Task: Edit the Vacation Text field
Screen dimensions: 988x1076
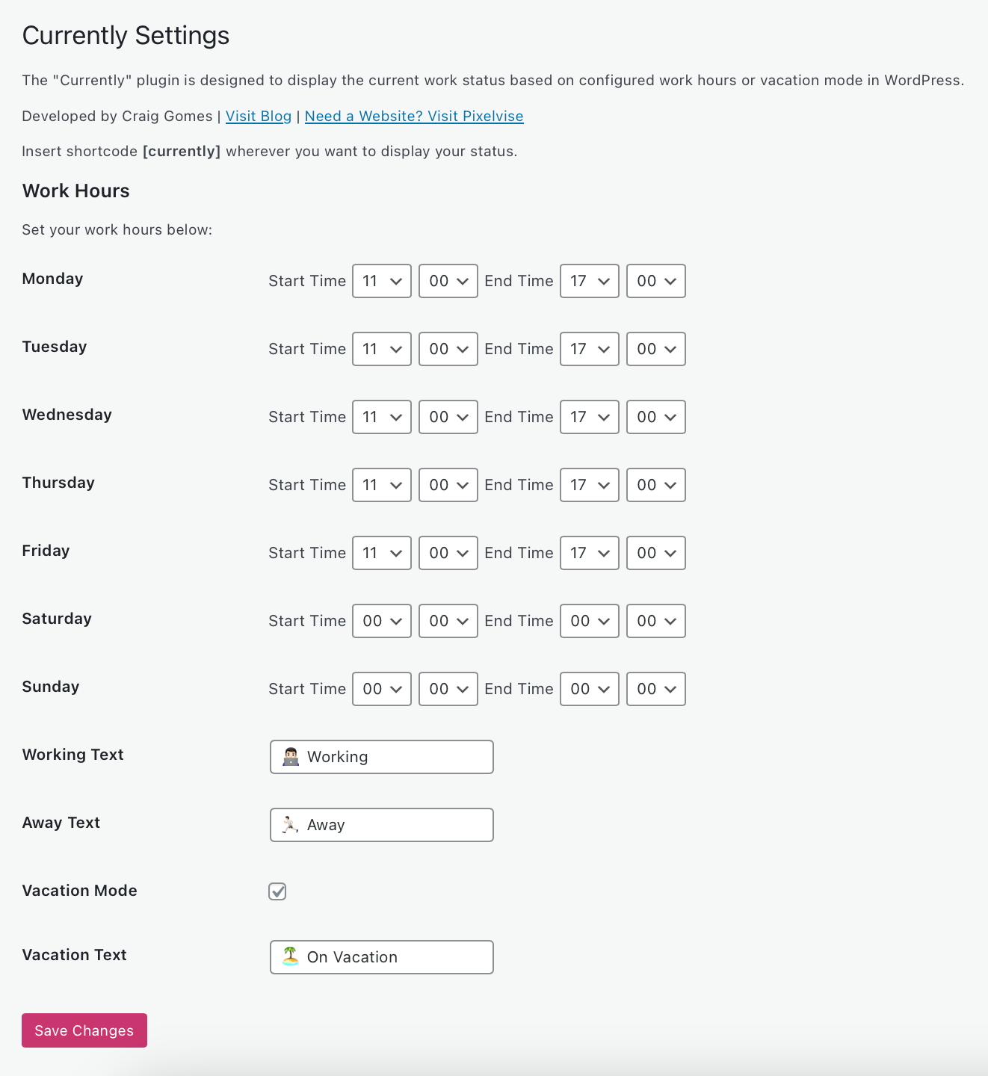Action: pyautogui.click(x=381, y=957)
